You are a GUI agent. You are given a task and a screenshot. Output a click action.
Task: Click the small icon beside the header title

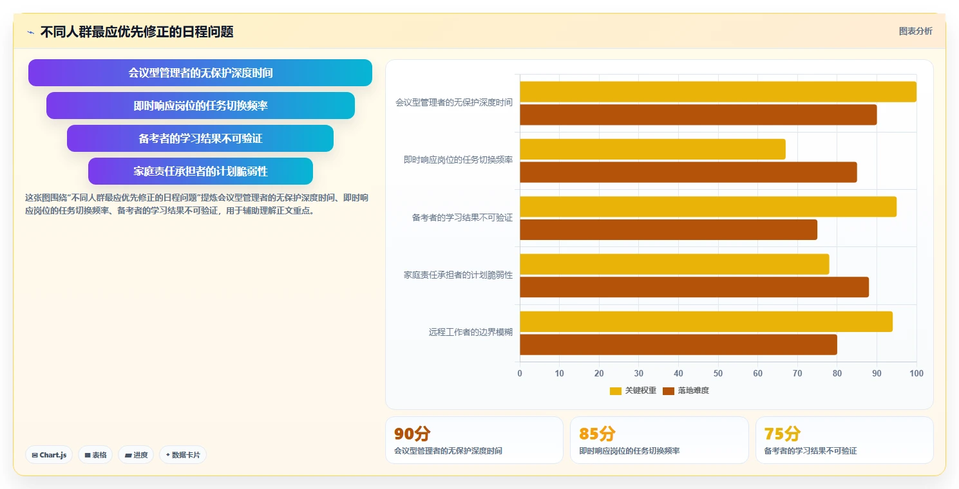30,32
